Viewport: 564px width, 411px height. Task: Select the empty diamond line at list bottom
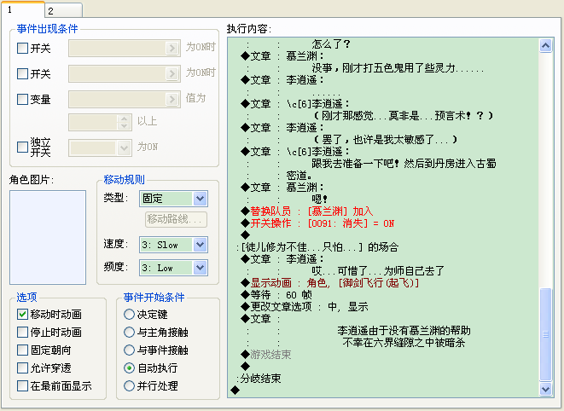[x=235, y=391]
